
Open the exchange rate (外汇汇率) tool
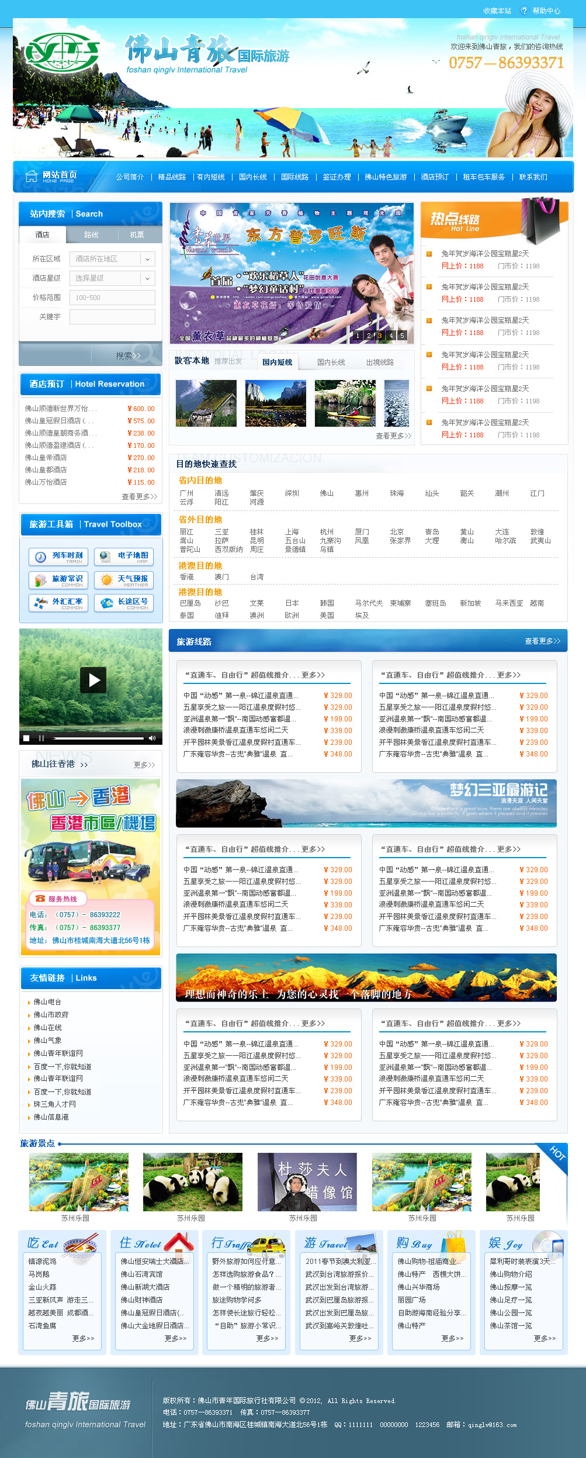click(x=58, y=603)
